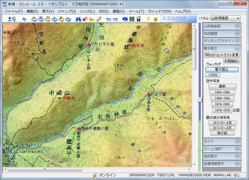Open the パネル dropdown showing 山旅倶楽部

coord(225,18)
